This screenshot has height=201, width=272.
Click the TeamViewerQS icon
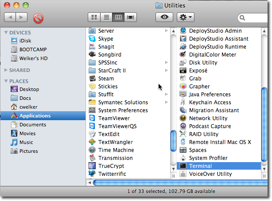[92, 126]
